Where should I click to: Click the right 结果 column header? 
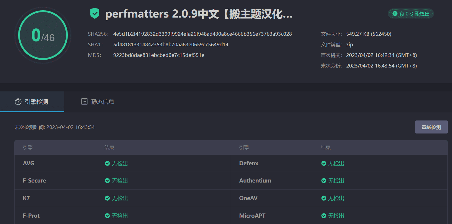click(x=326, y=148)
